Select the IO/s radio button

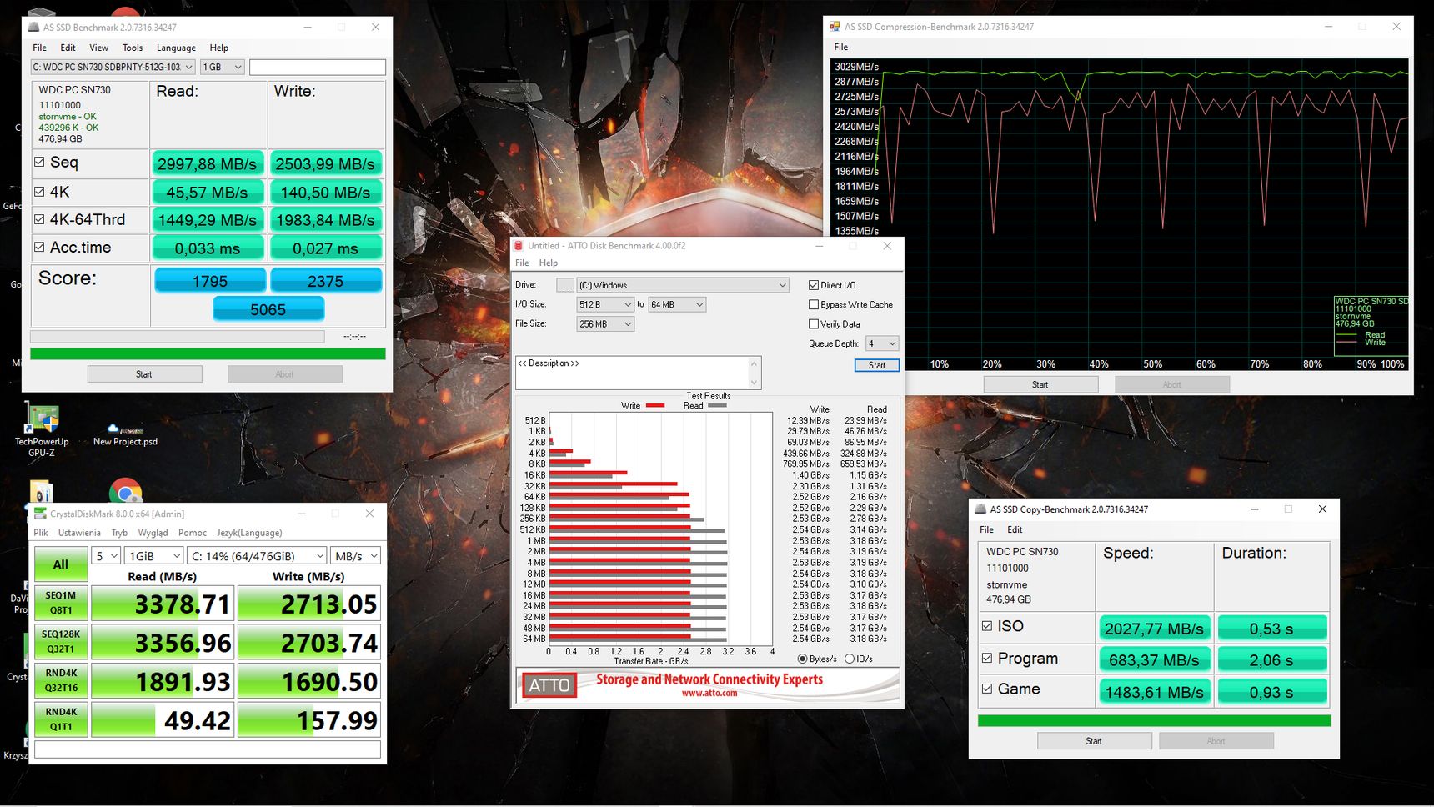coord(850,659)
